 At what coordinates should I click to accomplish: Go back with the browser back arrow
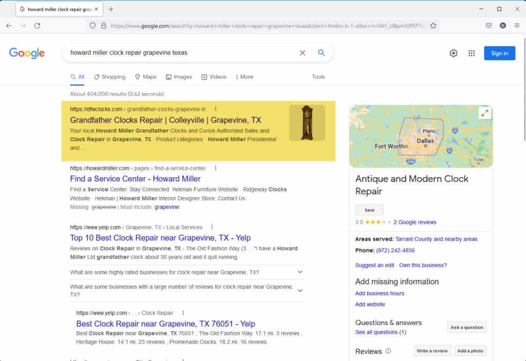[9, 26]
